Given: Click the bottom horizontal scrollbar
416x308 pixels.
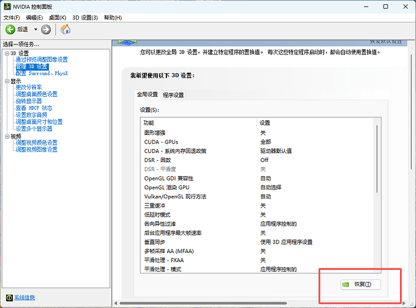Looking at the screenshot, I should [203, 303].
